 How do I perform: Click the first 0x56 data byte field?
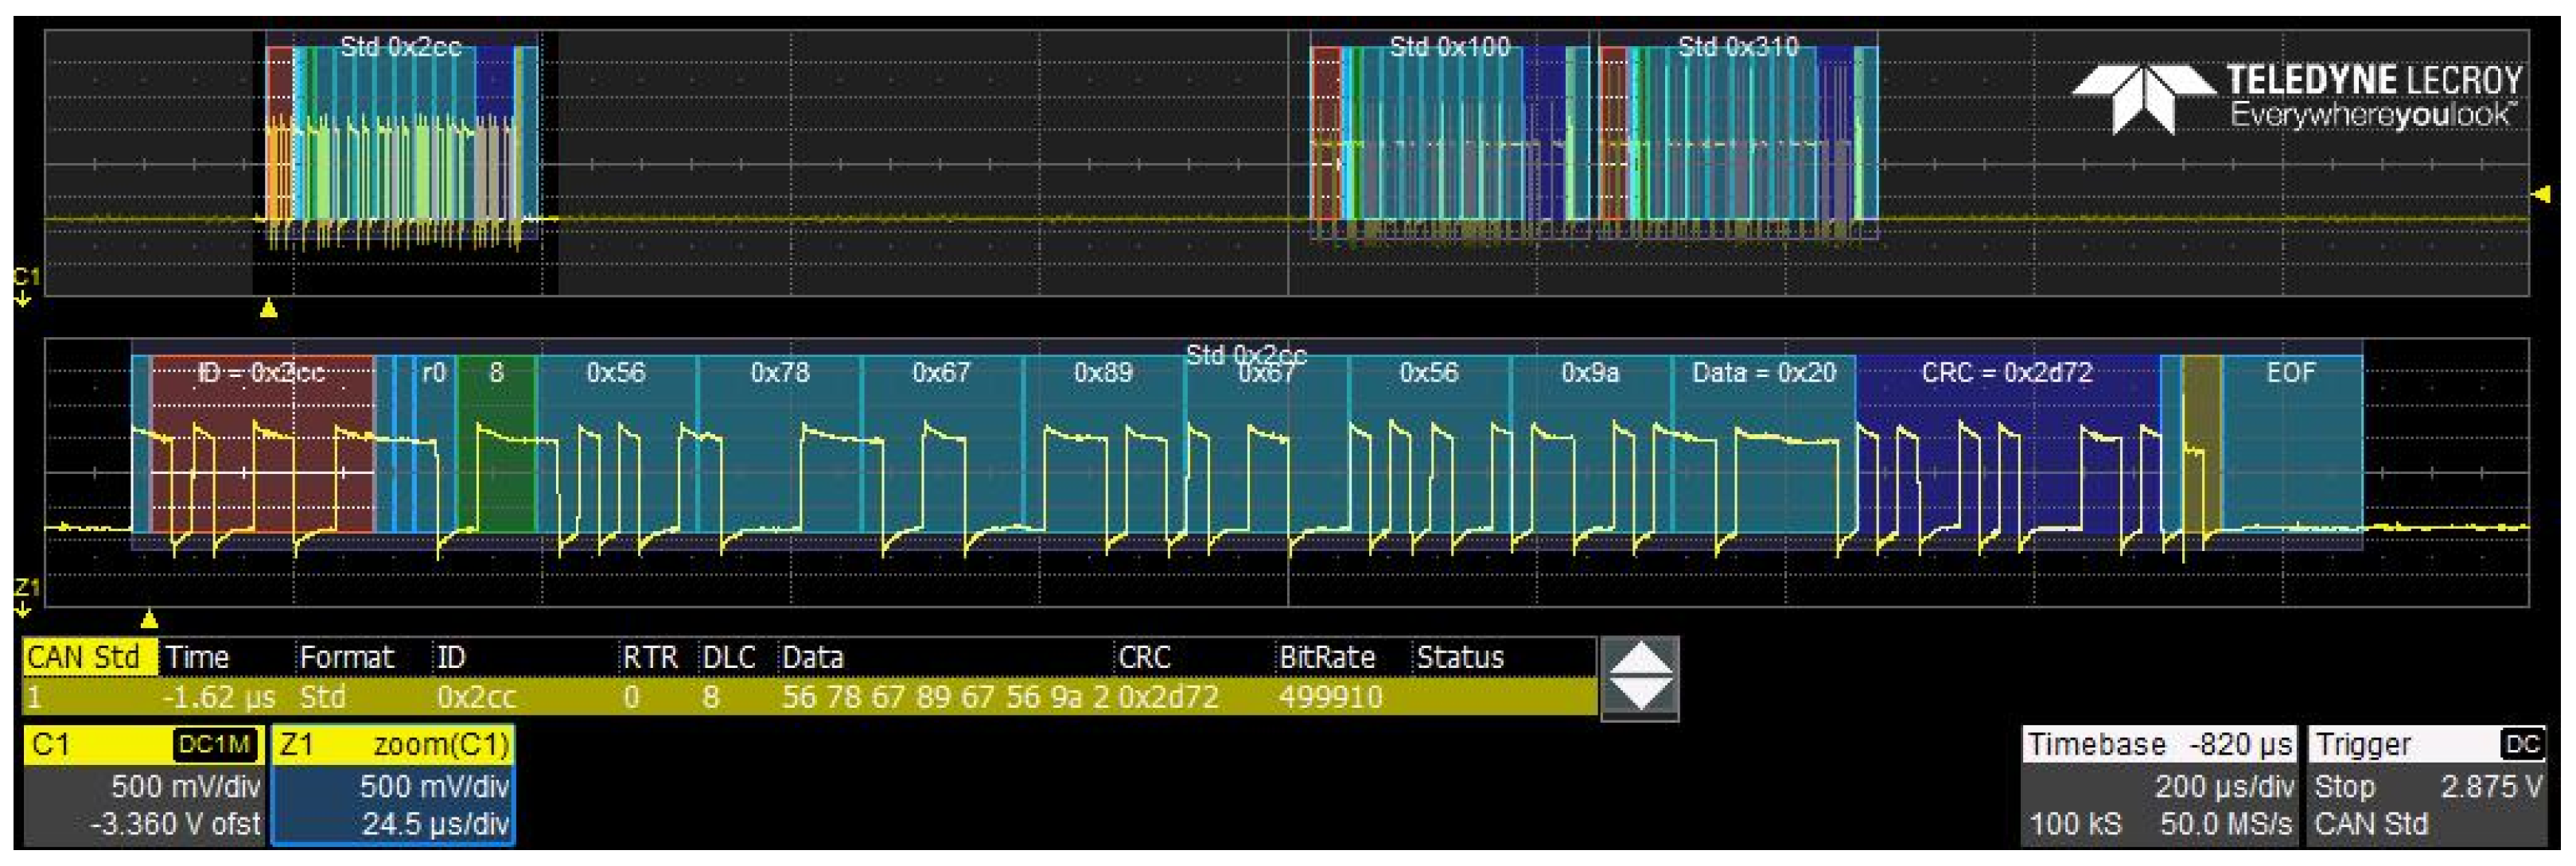pos(616,443)
